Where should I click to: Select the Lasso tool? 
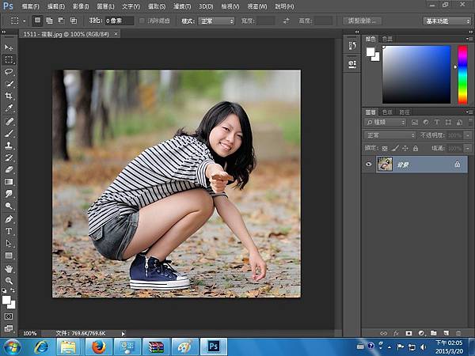(x=9, y=71)
